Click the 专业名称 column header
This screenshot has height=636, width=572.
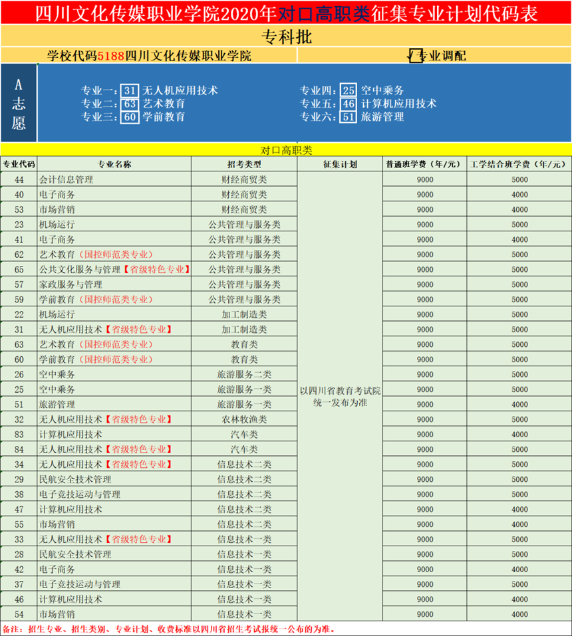[114, 164]
